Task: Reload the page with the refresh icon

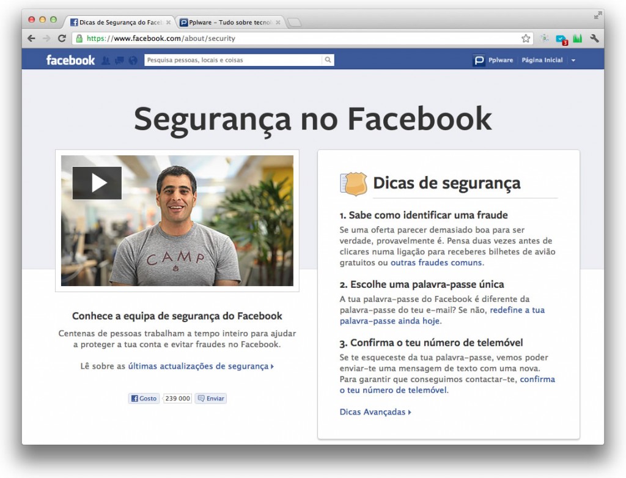Action: tap(62, 39)
